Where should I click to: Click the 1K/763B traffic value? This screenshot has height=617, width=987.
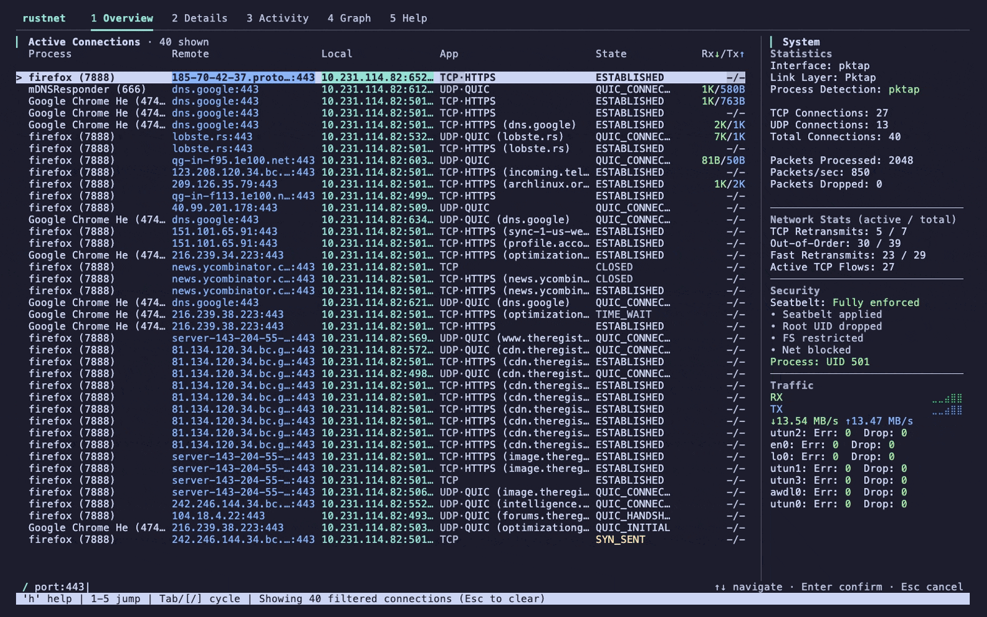tap(723, 101)
